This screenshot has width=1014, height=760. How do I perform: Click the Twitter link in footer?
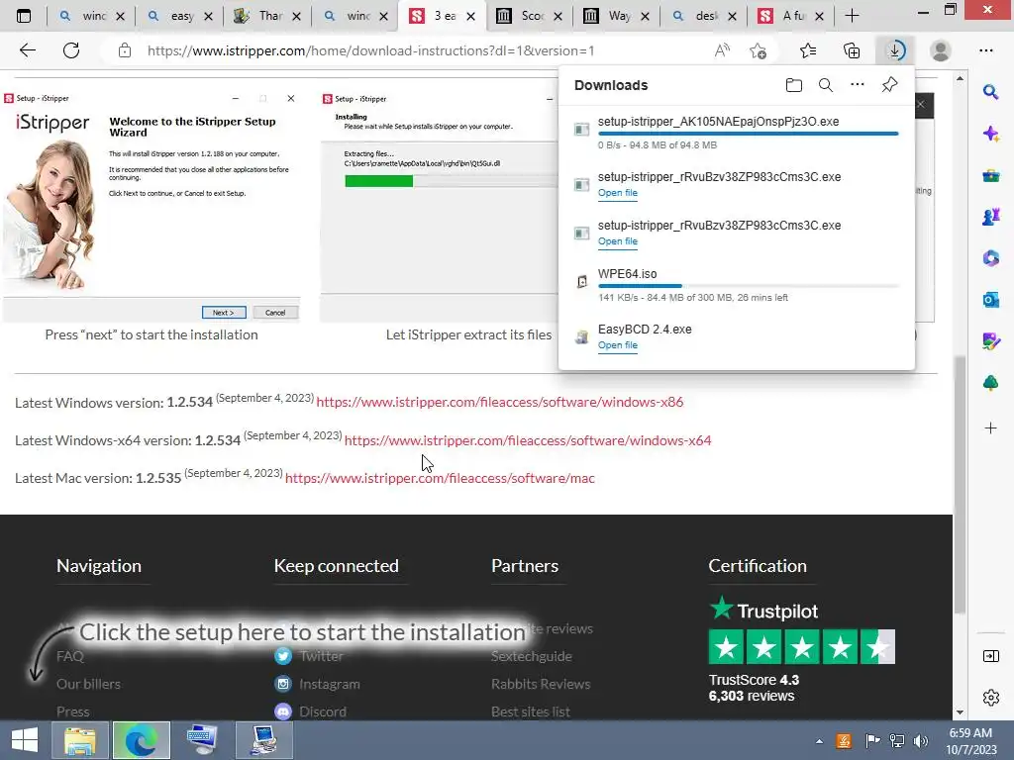click(322, 656)
